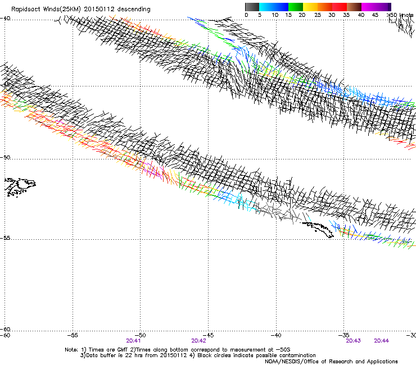
Task: Click the red 30-35 knots legend segment
Action: click(340, 7)
